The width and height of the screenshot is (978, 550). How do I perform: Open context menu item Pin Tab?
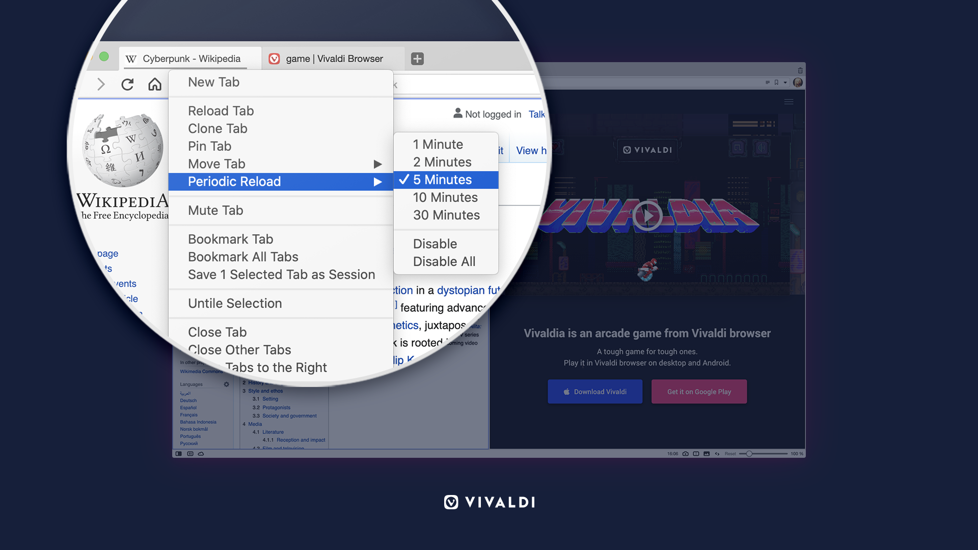coord(209,145)
